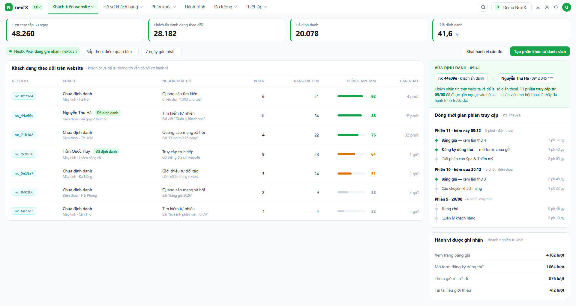The image size is (576, 306).
Task: Click the CDP badge beside nextX
Action: click(x=37, y=7)
